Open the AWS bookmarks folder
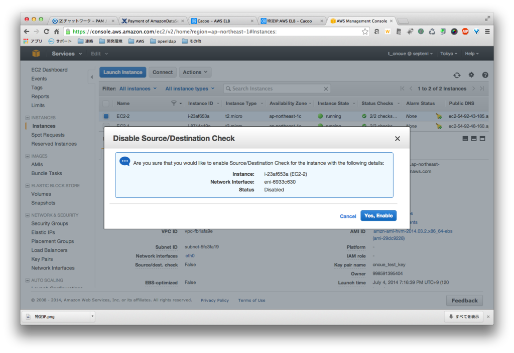Image resolution: width=514 pixels, height=353 pixels. point(137,41)
